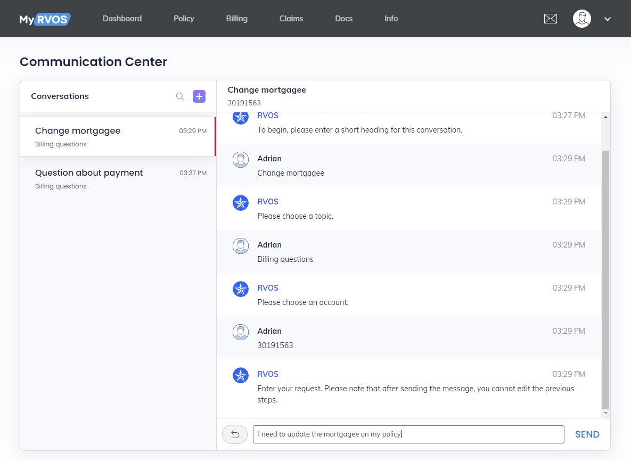The image size is (631, 461).
Task: Click the MyRVOS logo
Action: tap(45, 19)
